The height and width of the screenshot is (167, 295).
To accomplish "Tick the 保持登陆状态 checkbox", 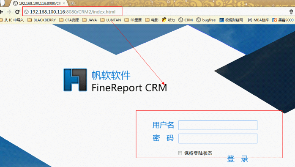I will 180,153.
